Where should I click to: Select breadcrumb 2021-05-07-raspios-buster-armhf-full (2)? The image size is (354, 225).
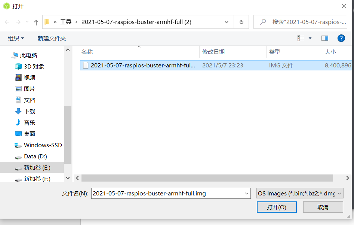point(136,22)
